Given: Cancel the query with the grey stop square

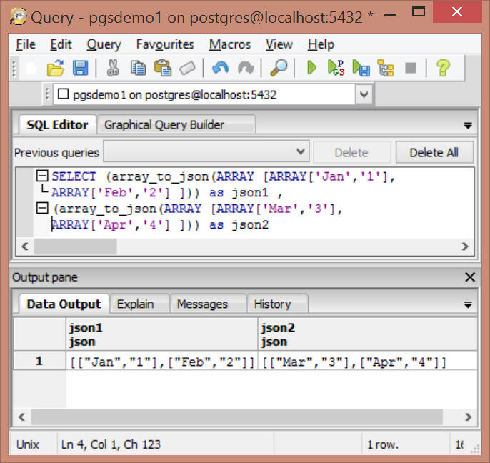Looking at the screenshot, I should tap(411, 68).
